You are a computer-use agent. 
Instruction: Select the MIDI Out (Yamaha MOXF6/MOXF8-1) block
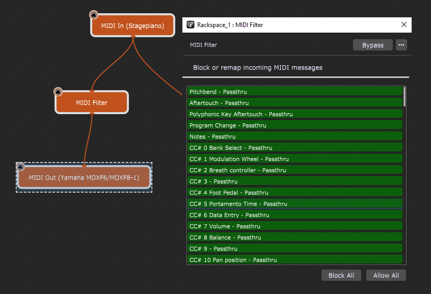84,177
